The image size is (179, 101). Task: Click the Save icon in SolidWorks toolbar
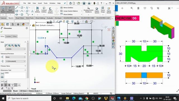84,3
